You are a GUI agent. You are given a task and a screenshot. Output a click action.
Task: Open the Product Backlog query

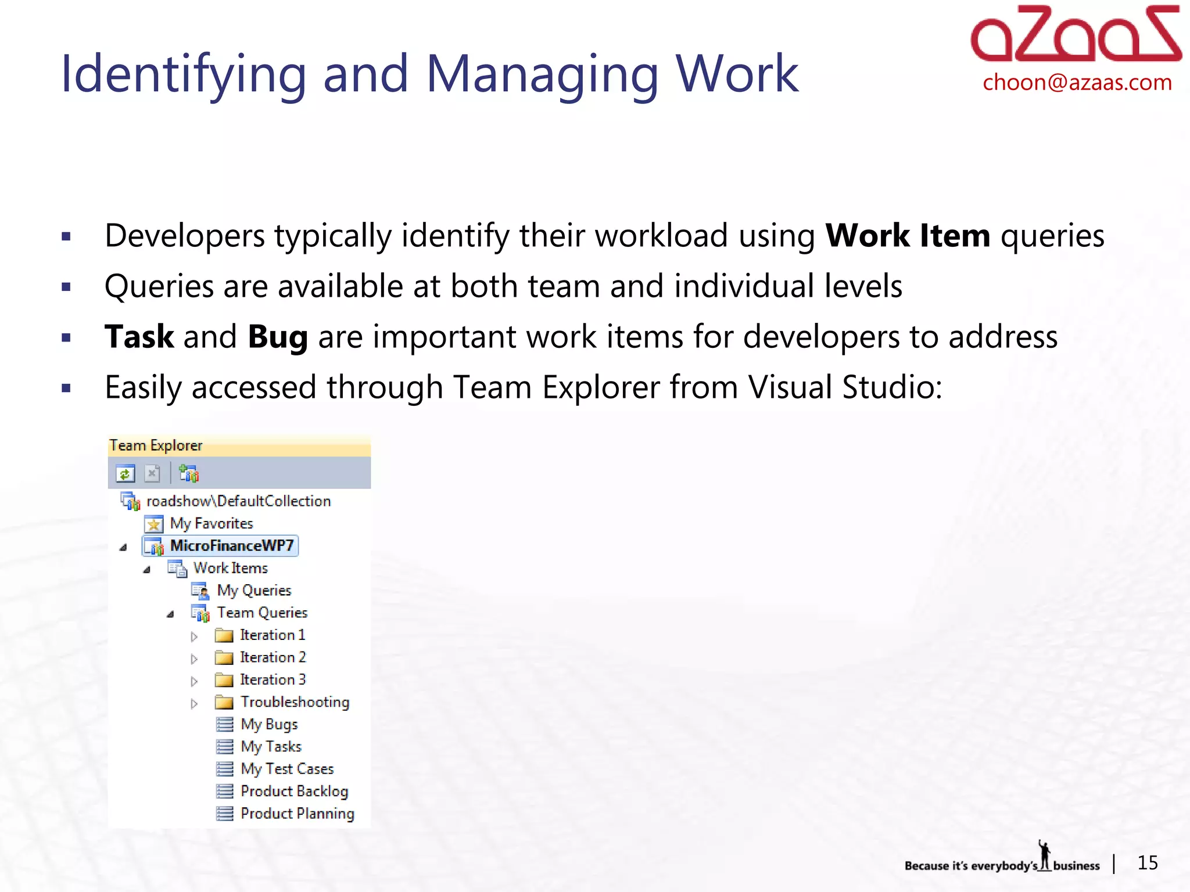(294, 792)
